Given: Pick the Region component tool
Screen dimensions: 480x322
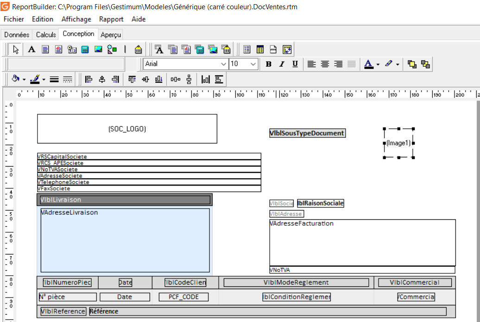Looking at the screenshot, I should [247, 49].
